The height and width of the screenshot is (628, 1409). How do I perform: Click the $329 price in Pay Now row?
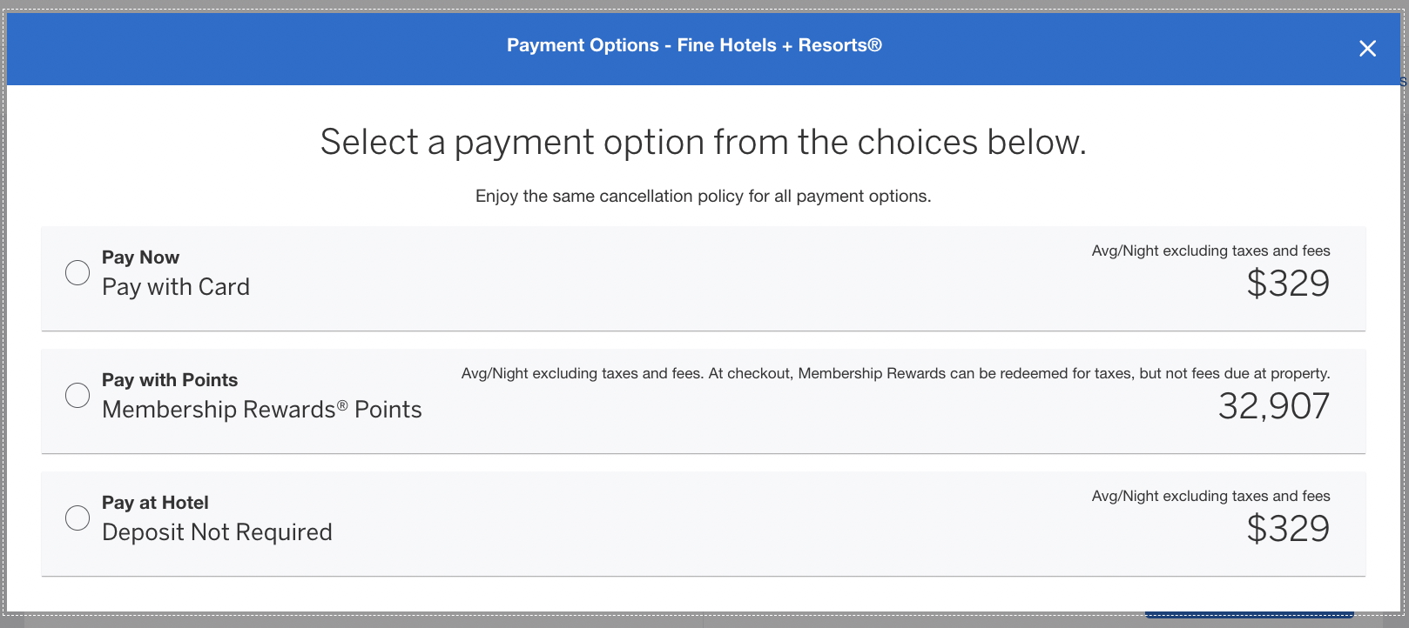1288,284
